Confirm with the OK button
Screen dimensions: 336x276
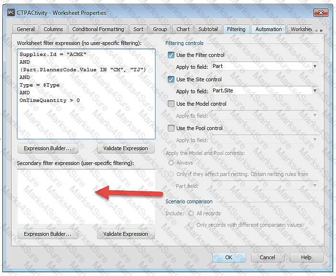(x=229, y=257)
